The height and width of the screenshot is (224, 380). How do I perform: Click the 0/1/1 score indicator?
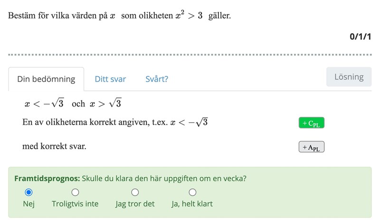360,36
